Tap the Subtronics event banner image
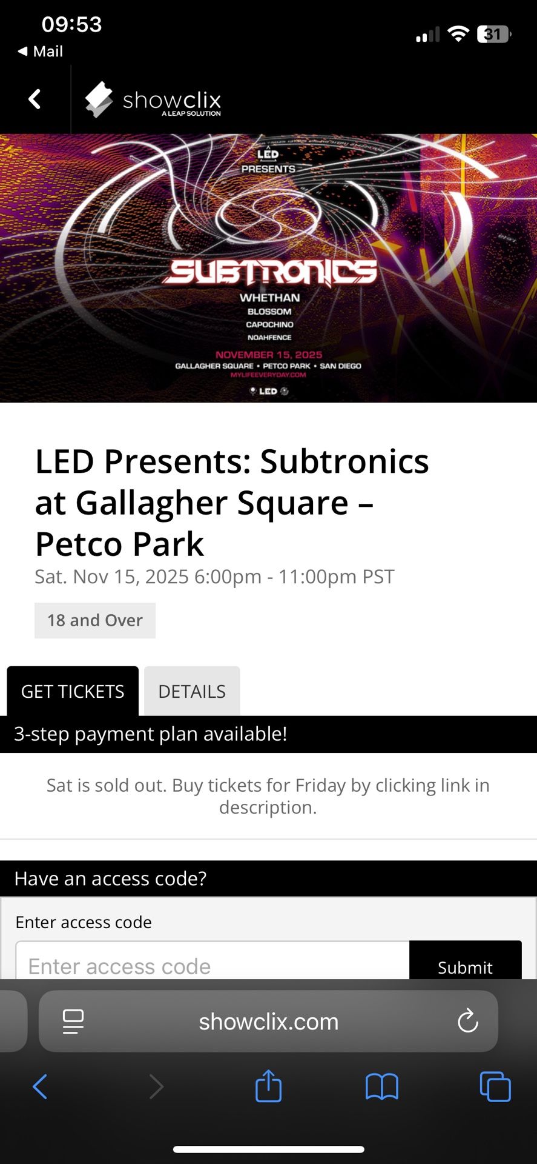537x1164 pixels. click(268, 268)
